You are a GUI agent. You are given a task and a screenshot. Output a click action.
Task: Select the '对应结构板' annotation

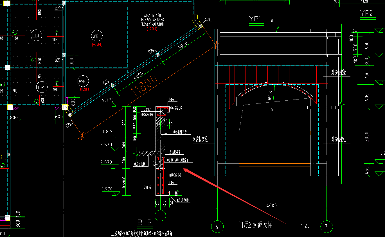pyautogui.click(x=140, y=164)
